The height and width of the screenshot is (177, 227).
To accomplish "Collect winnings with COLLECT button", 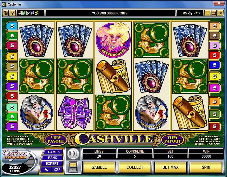I will (x=135, y=167).
